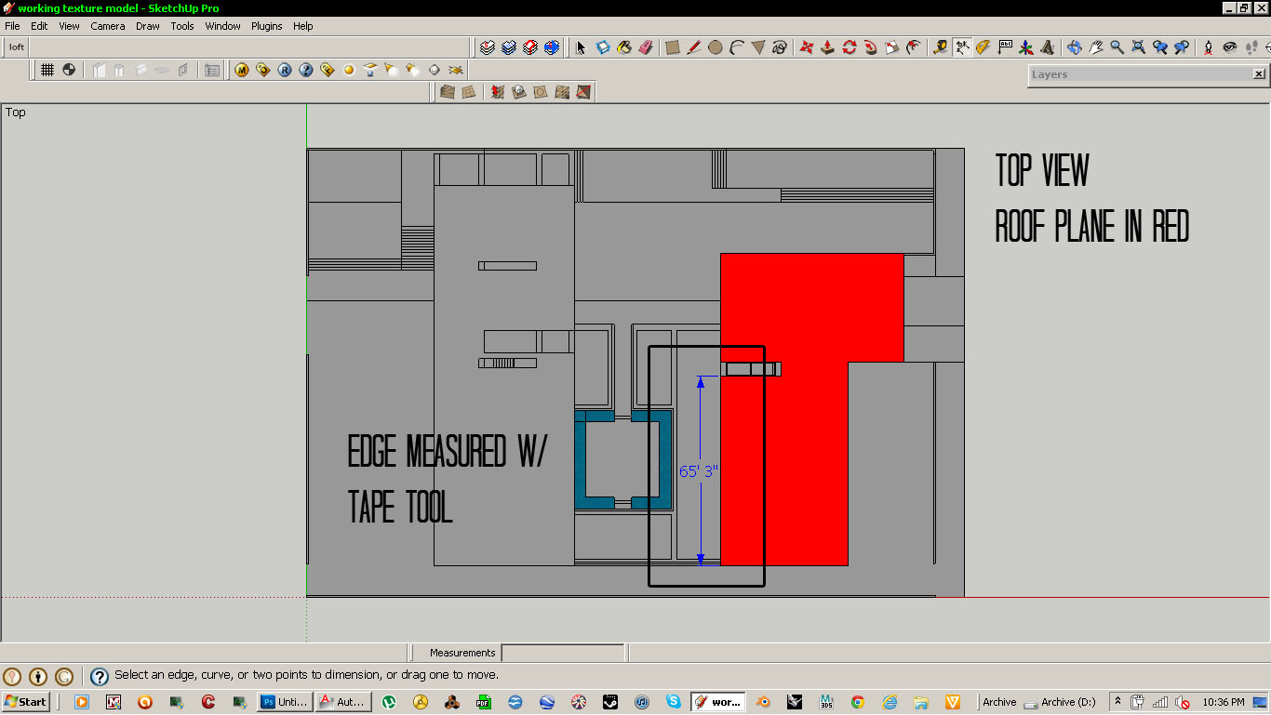Click the Archive (D:) taskbar toolbar
The image size is (1271, 715).
pos(1061,702)
